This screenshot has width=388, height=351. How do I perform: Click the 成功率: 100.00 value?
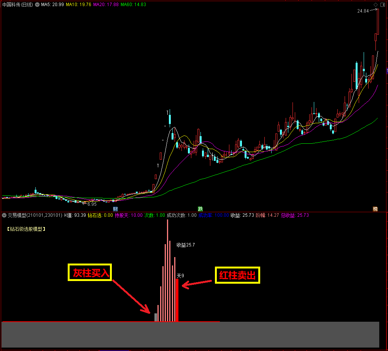pyautogui.click(x=213, y=215)
